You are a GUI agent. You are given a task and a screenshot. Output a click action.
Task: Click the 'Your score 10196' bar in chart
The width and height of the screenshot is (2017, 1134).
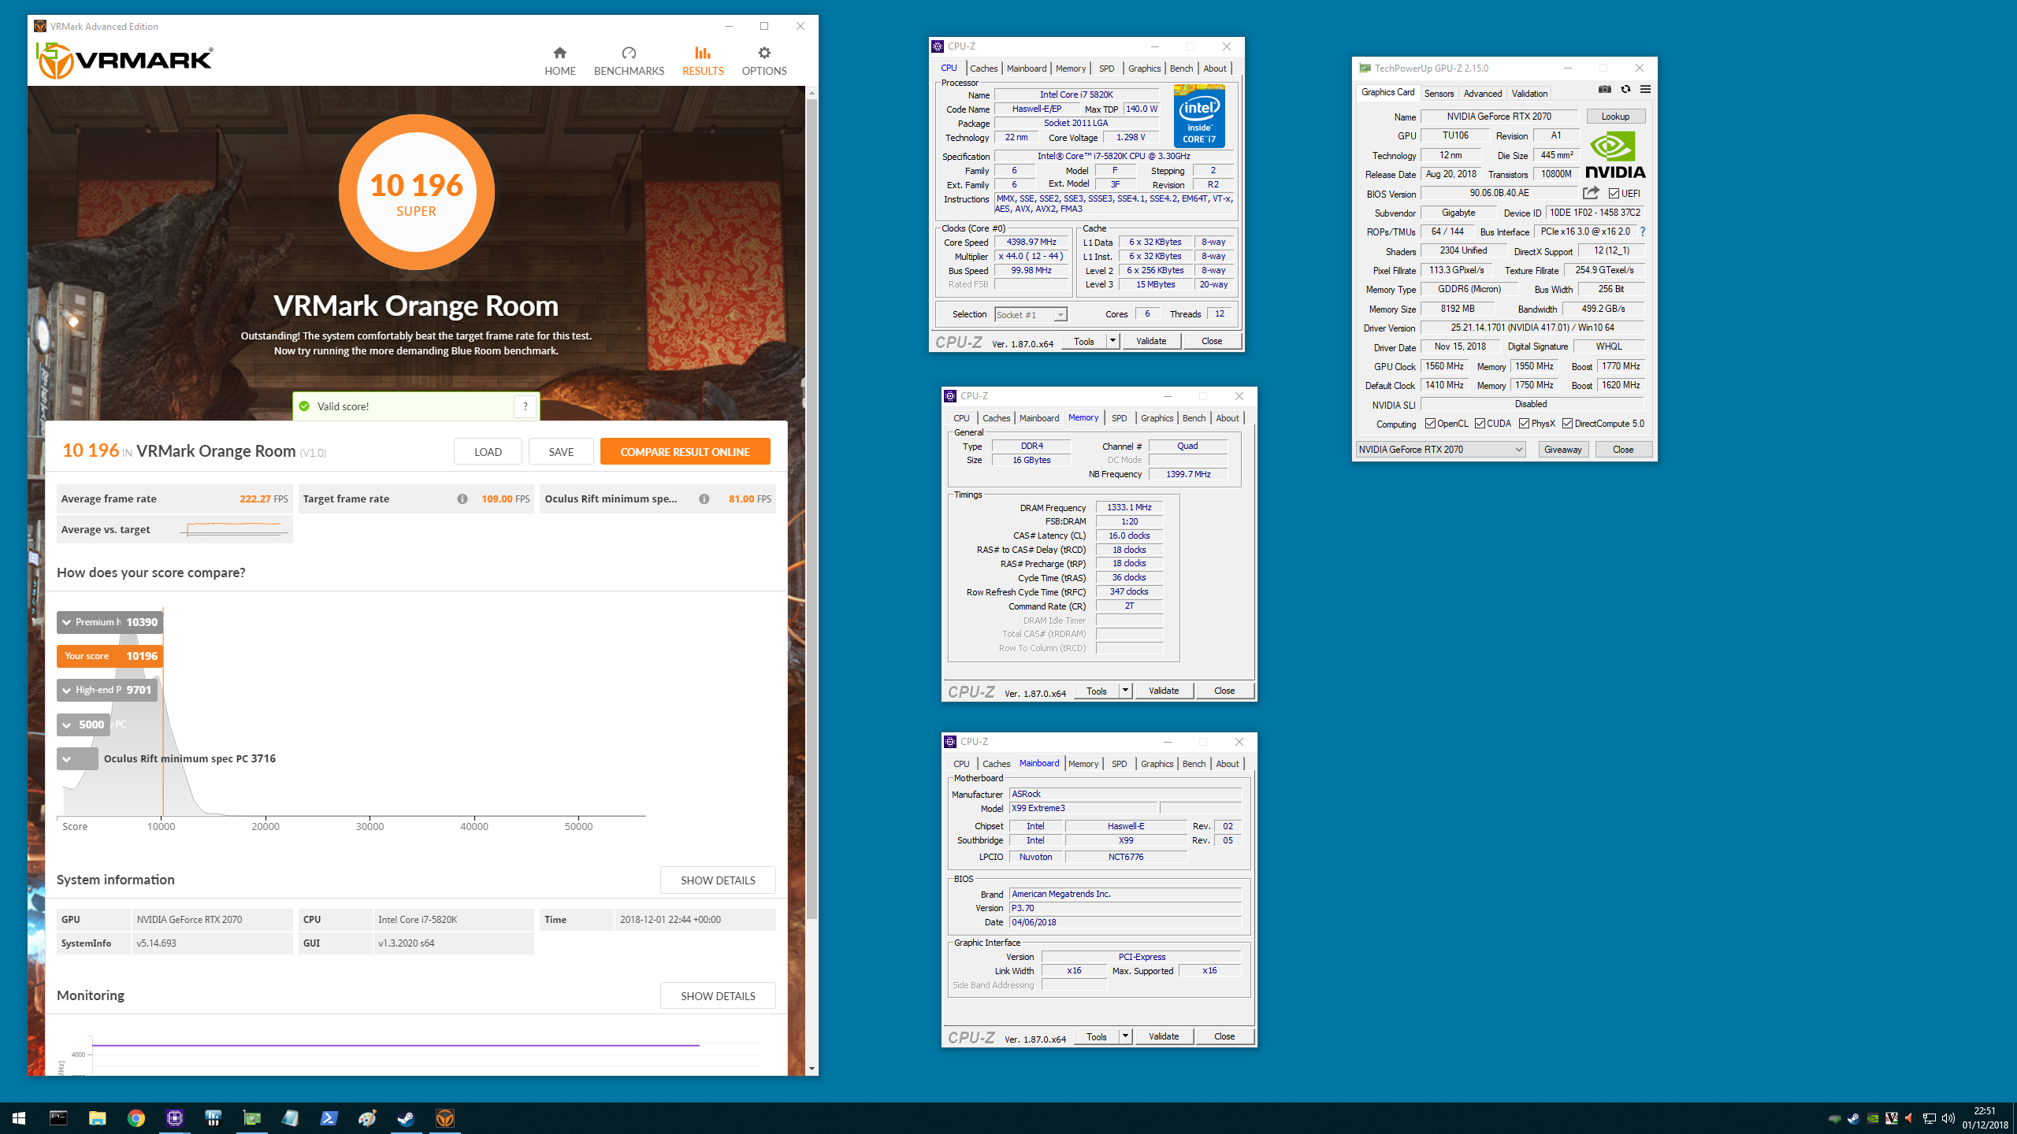tap(110, 656)
